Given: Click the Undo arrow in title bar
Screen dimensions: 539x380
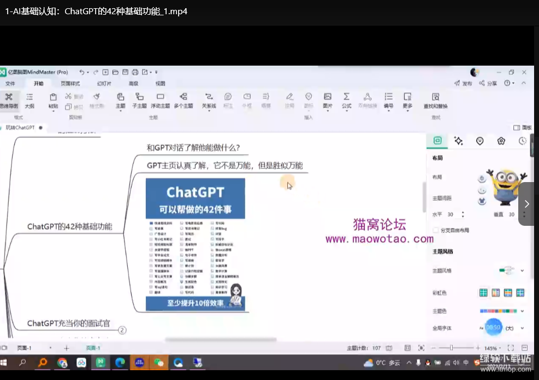Looking at the screenshot, I should click(82, 72).
